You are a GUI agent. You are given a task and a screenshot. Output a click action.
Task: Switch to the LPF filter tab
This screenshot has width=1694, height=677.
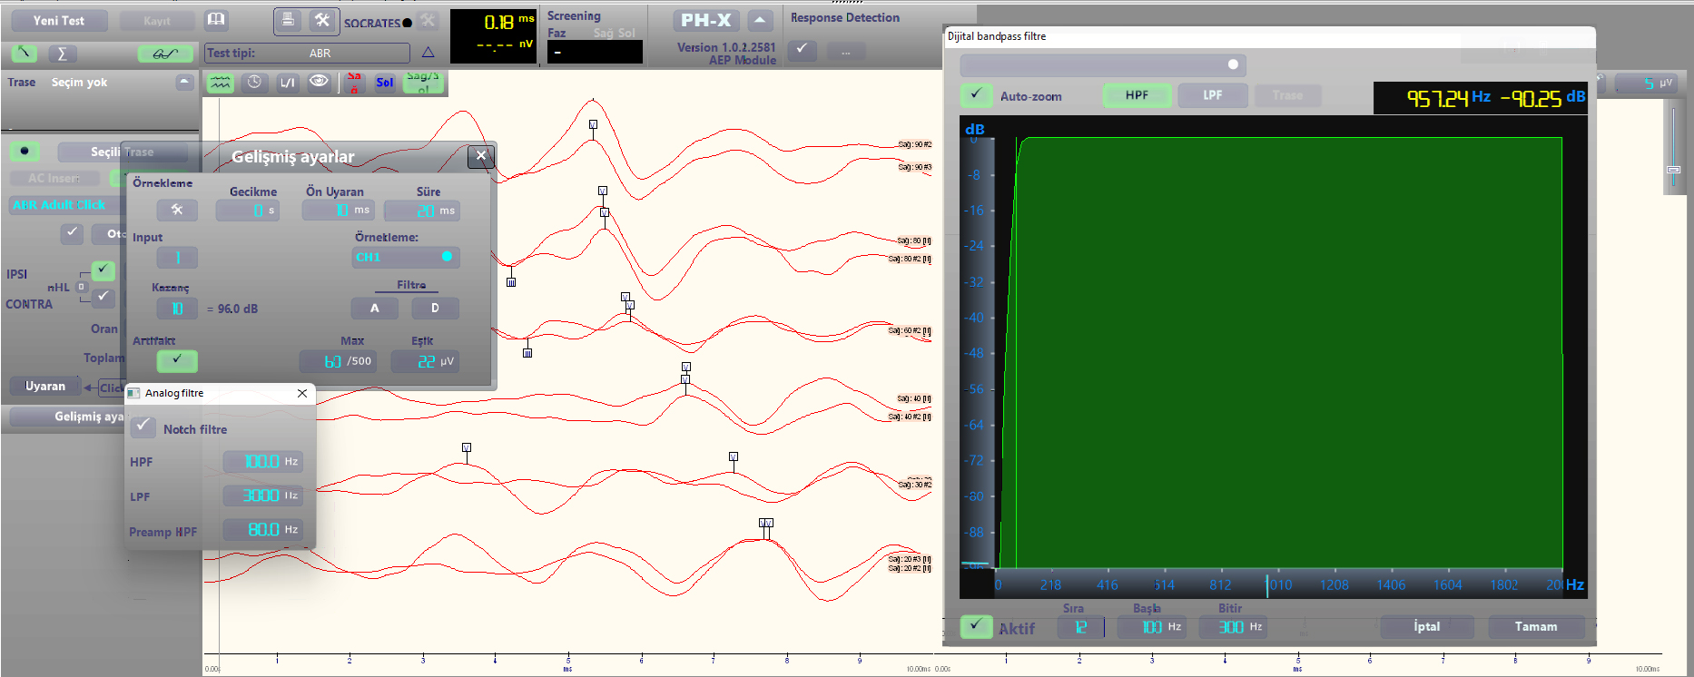point(1212,95)
